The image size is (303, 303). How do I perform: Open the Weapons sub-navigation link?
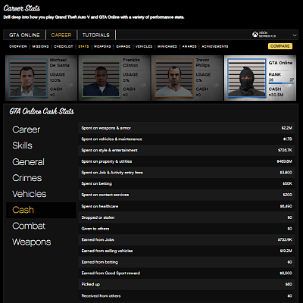(x=102, y=46)
